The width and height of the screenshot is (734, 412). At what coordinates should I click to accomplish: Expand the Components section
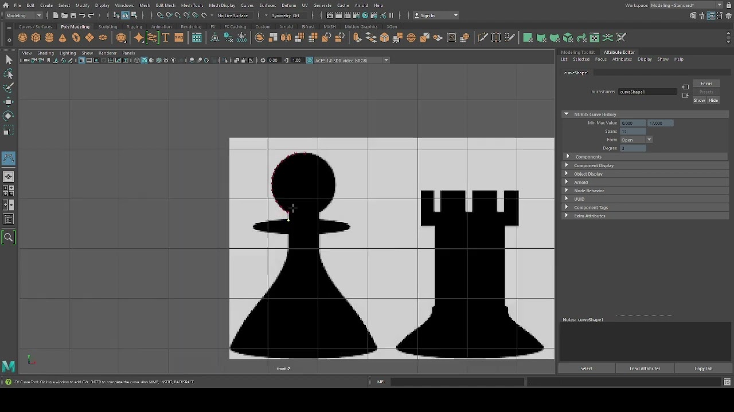pyautogui.click(x=568, y=157)
